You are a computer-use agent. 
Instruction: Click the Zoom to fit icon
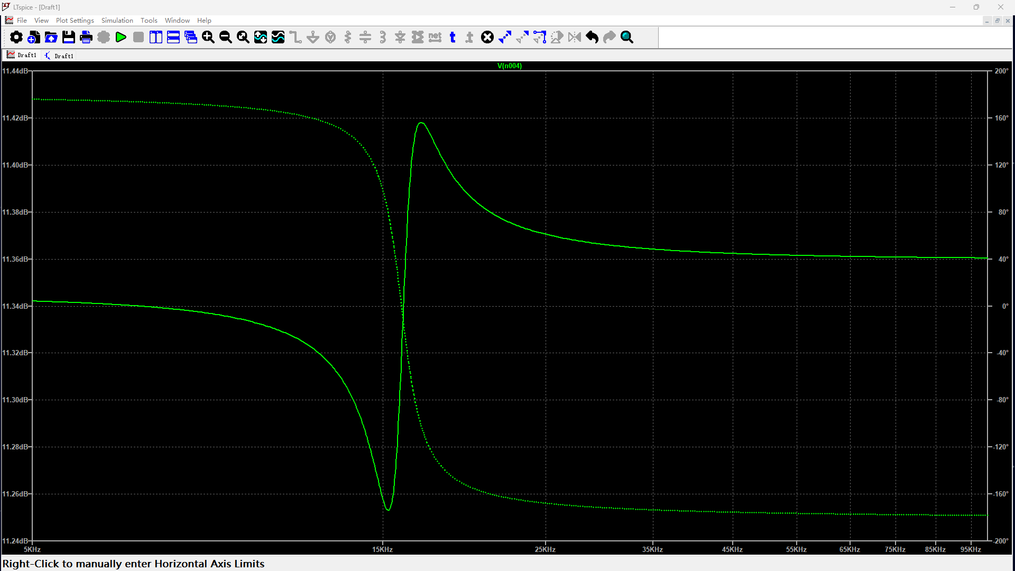(x=243, y=37)
